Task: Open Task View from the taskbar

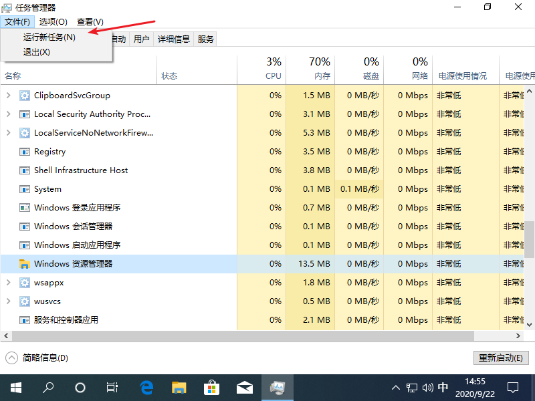Action: pos(112,388)
